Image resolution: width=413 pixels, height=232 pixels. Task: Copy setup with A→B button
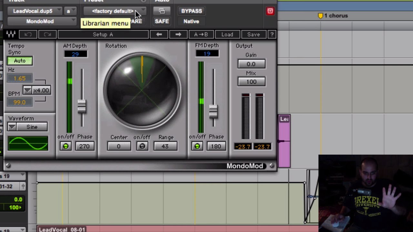click(x=201, y=34)
